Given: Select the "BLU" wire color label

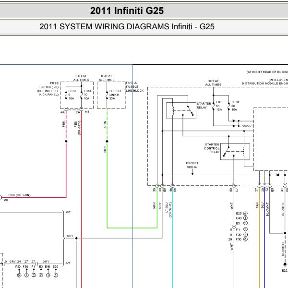Looking at the screenshot, I should (262, 205).
